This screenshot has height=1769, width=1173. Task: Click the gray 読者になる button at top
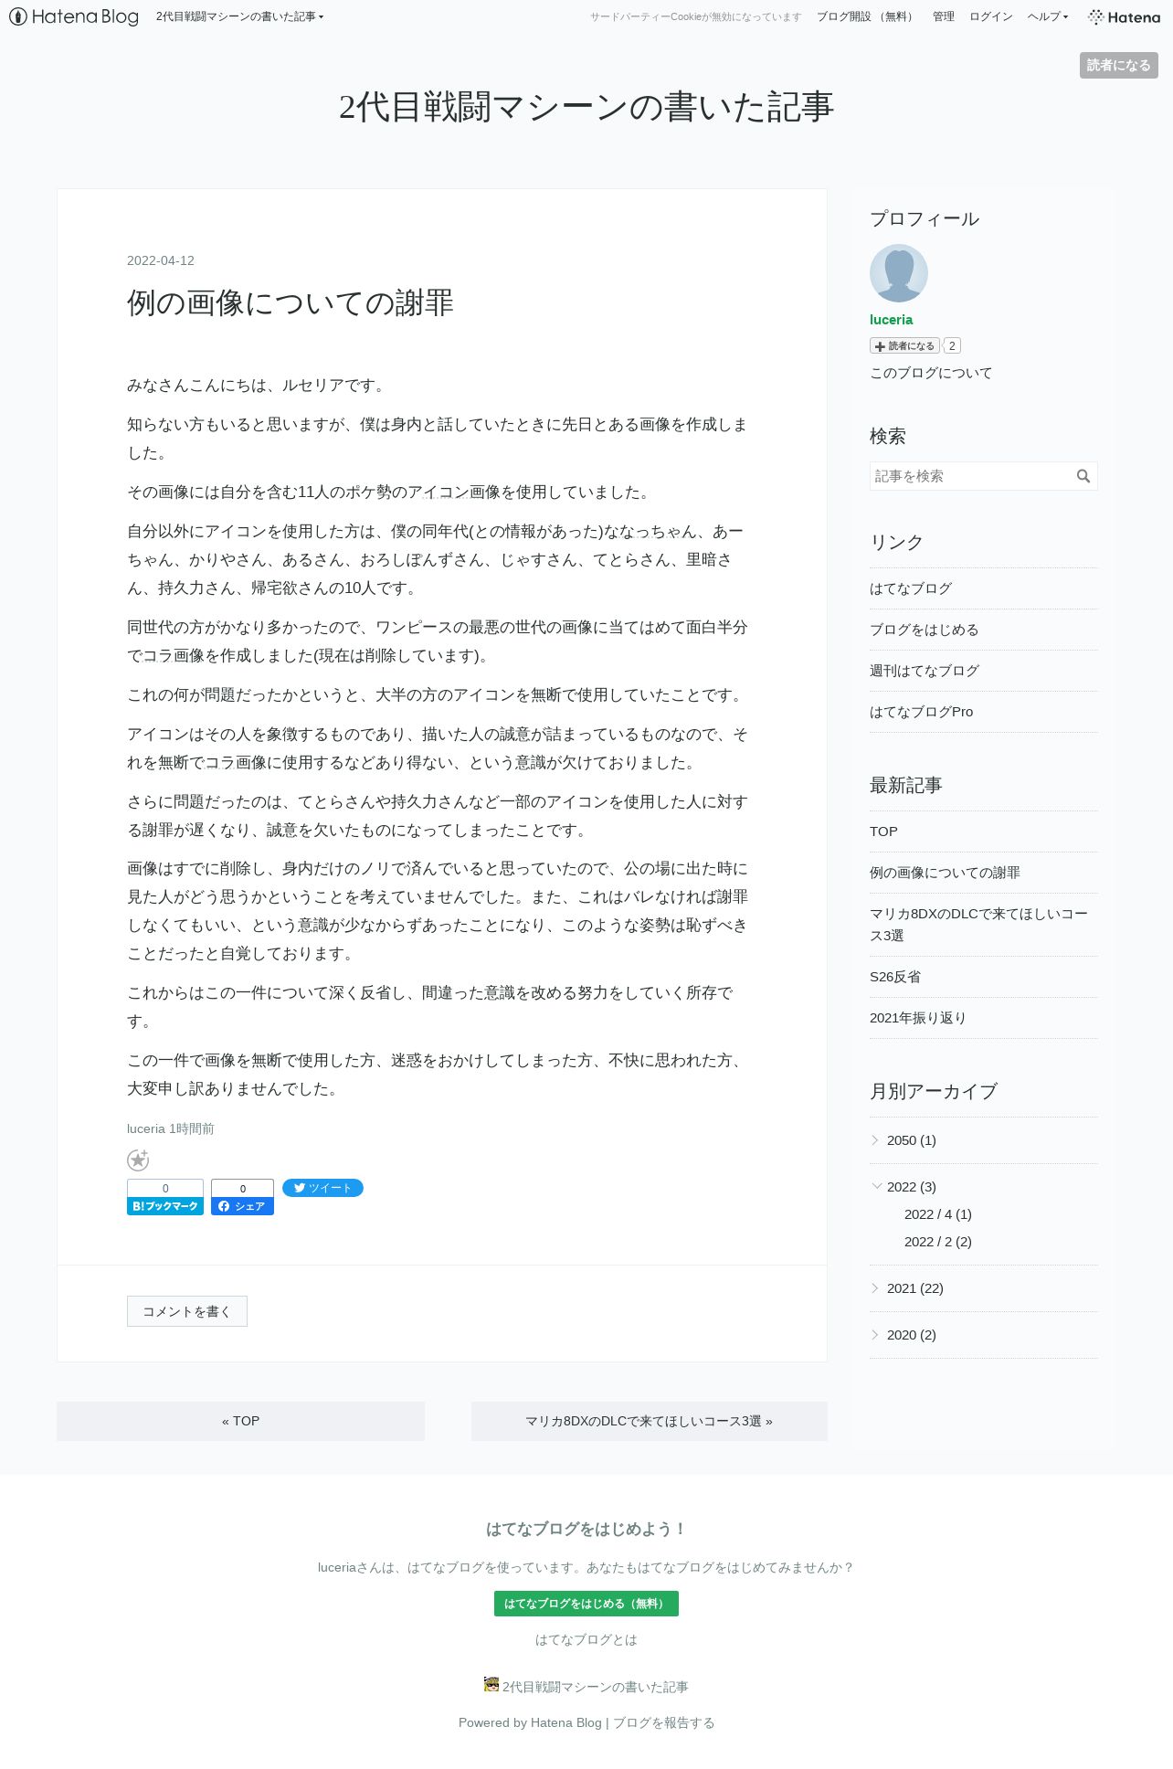[x=1119, y=65]
